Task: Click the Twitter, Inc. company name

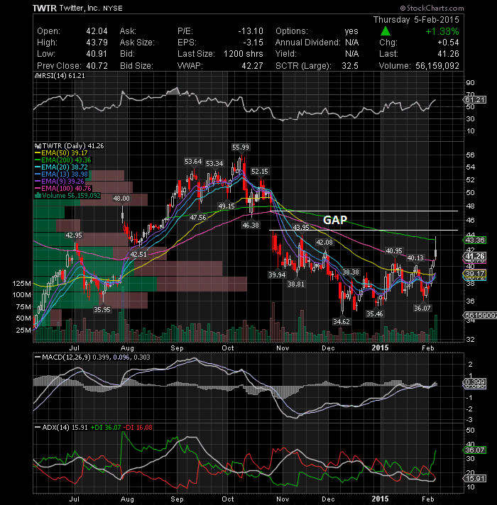Action: (80, 8)
